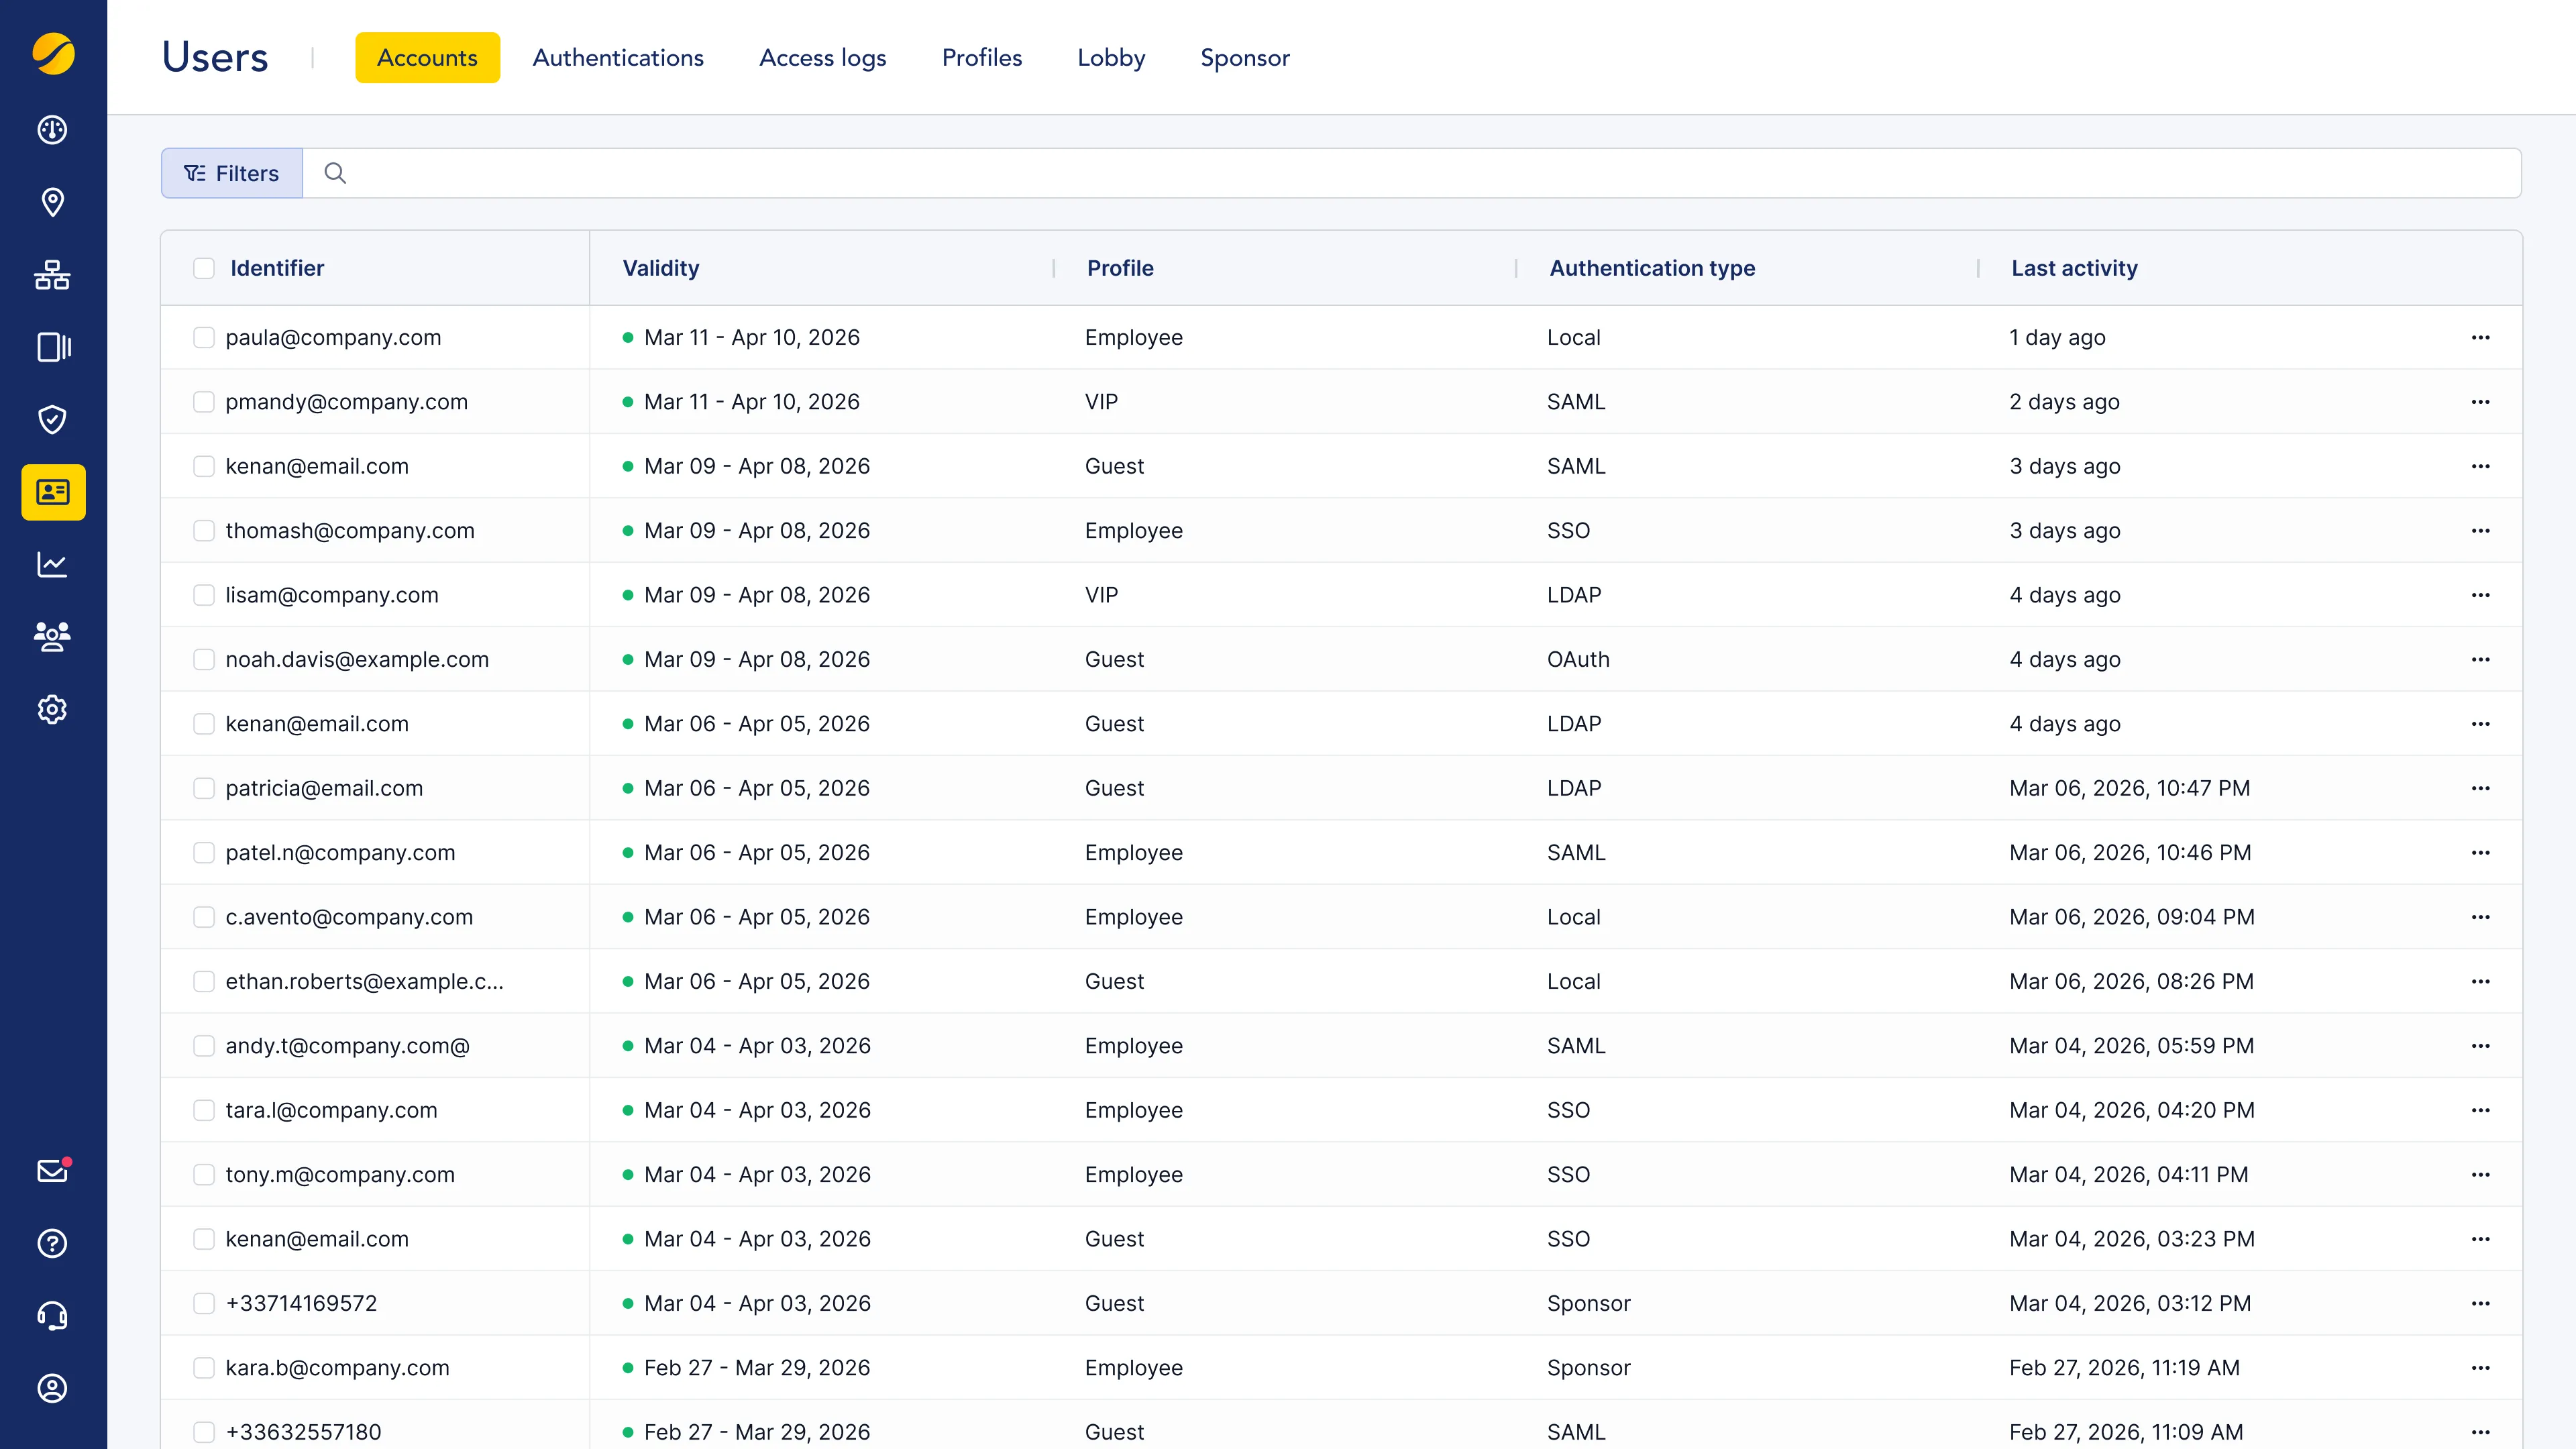Check the noah.davis@example.com row checkbox

pos(204,660)
